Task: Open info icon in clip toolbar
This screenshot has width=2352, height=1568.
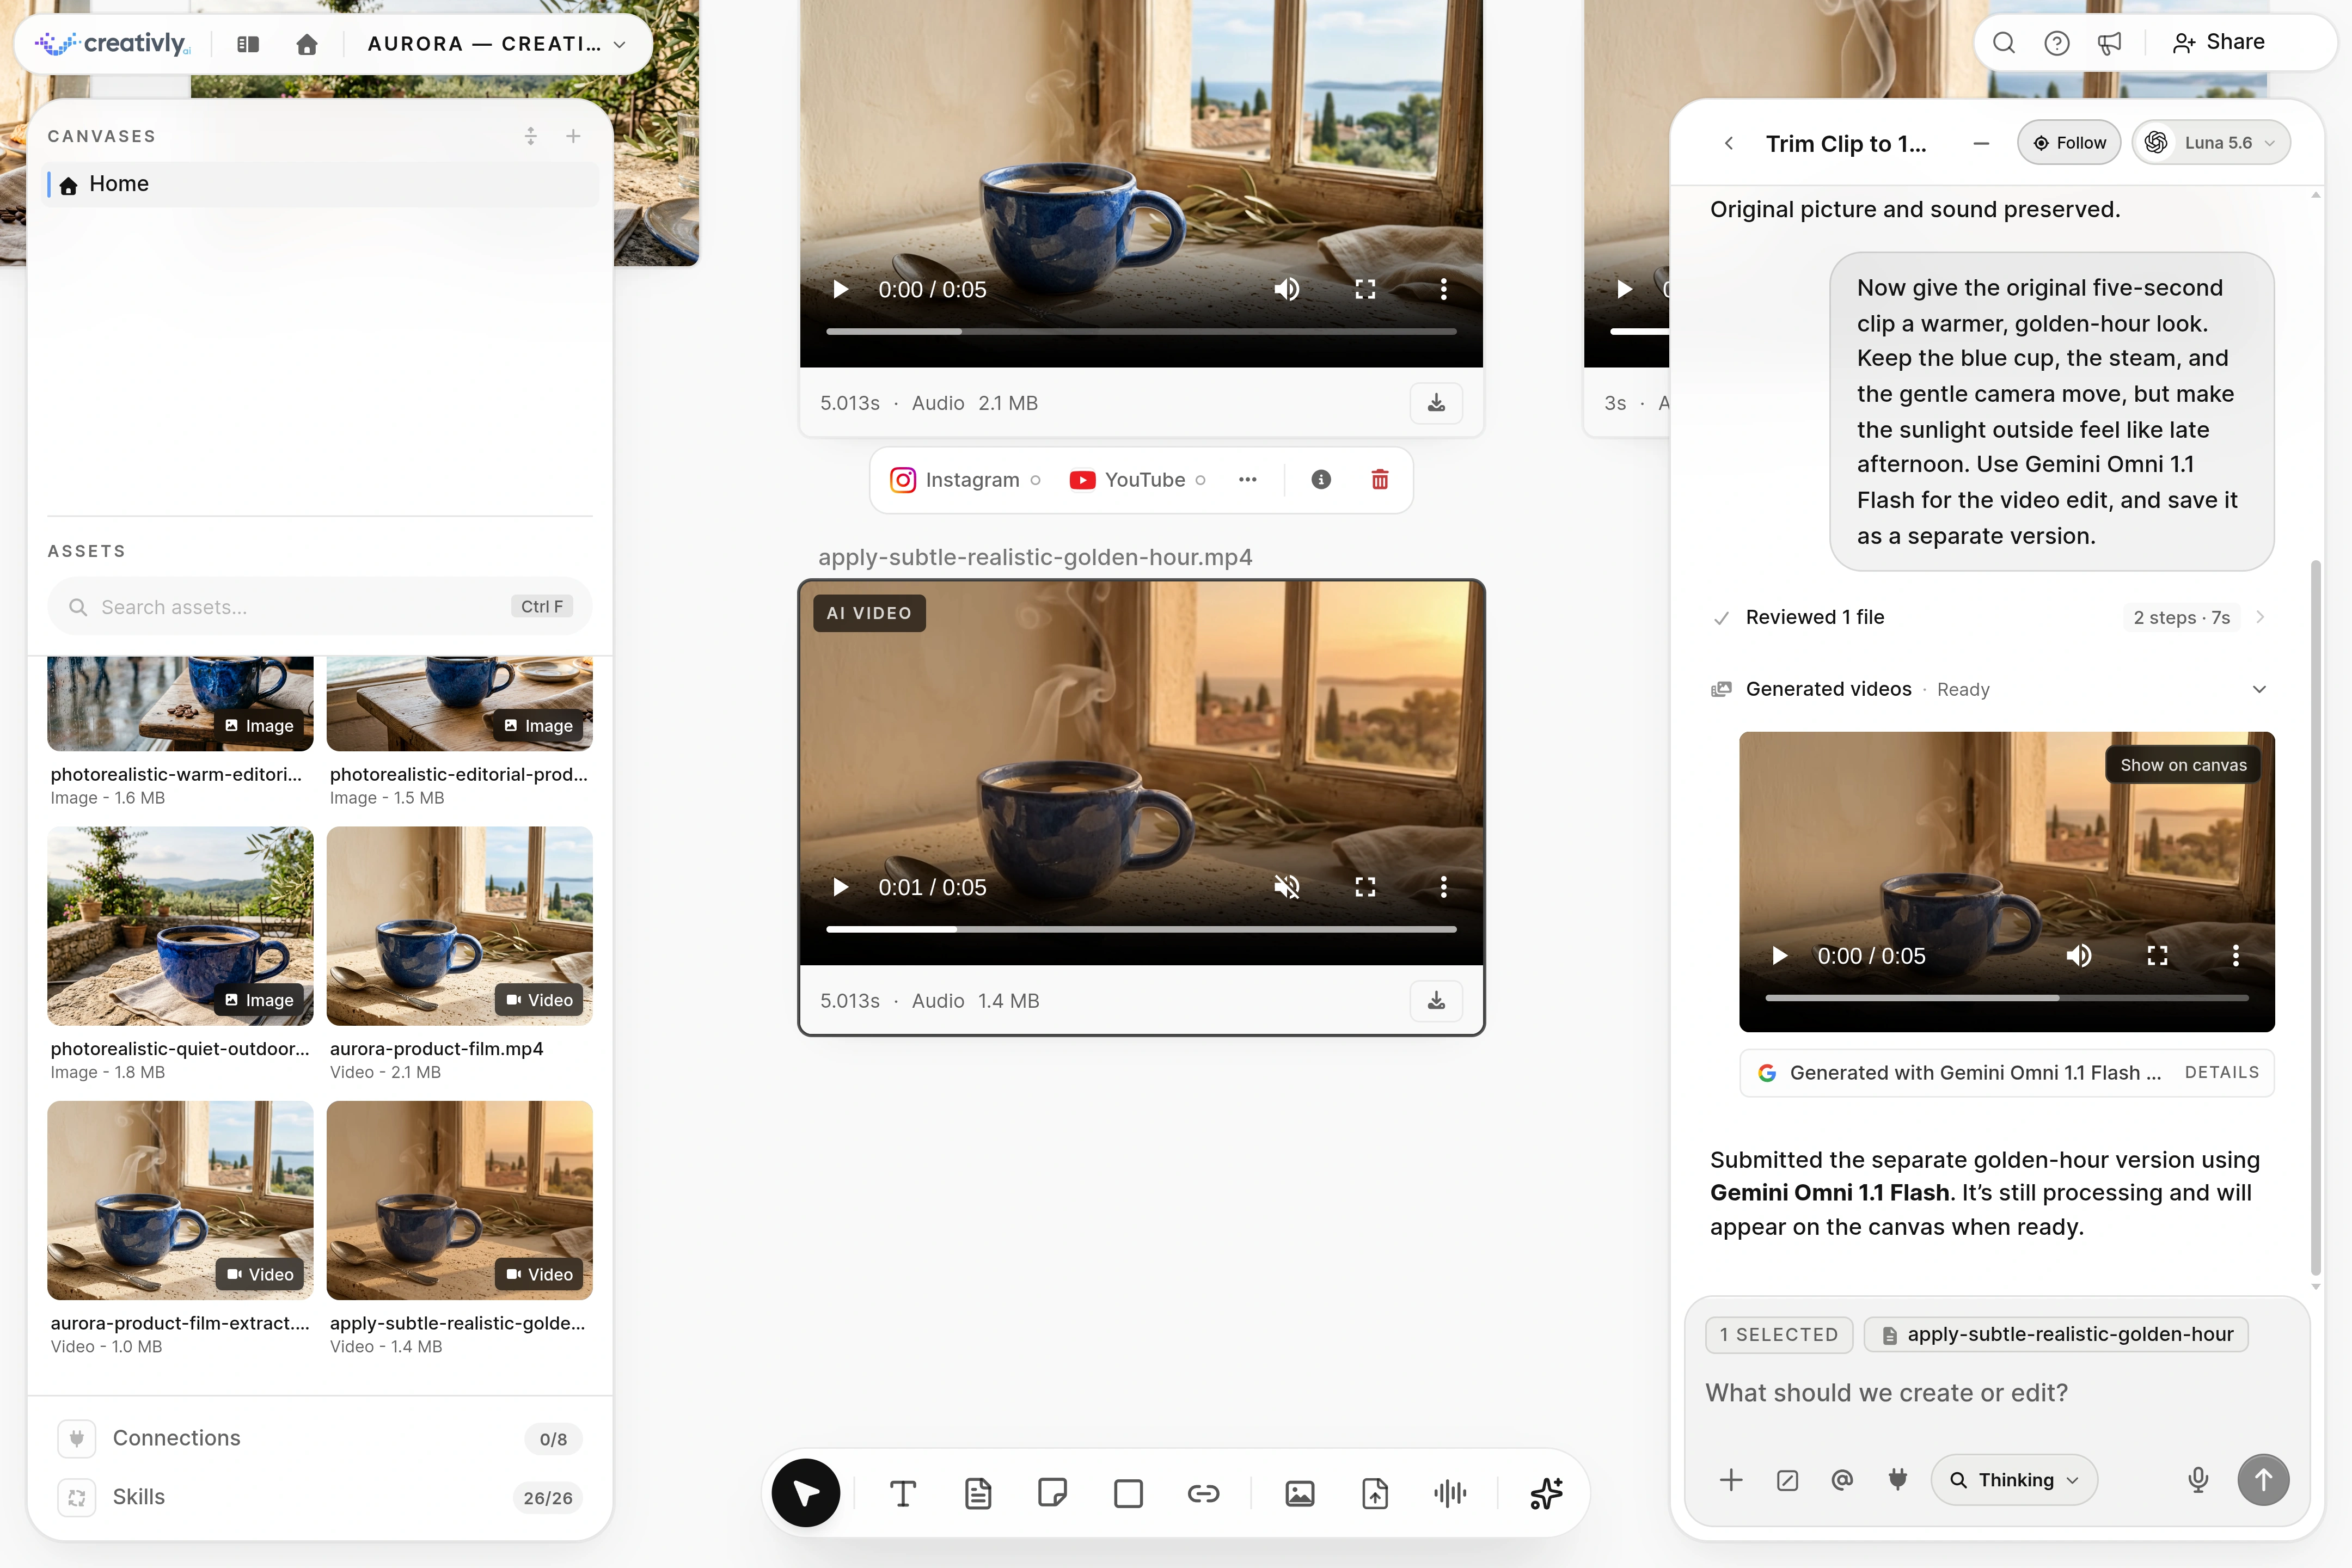Action: tap(1321, 480)
